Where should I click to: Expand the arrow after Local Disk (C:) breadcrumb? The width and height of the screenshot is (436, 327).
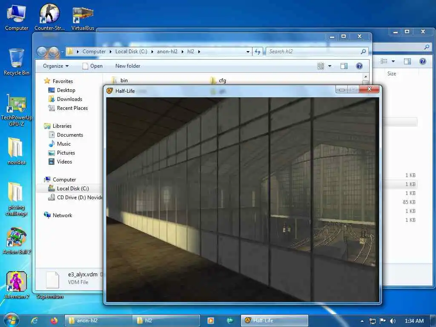tap(152, 52)
